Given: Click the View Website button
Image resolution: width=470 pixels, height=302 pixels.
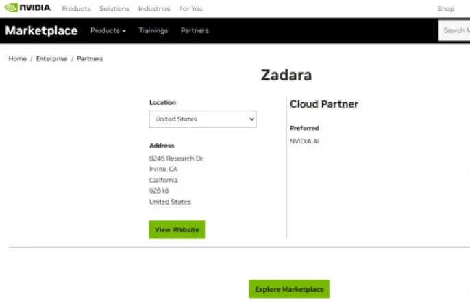Looking at the screenshot, I should [177, 229].
